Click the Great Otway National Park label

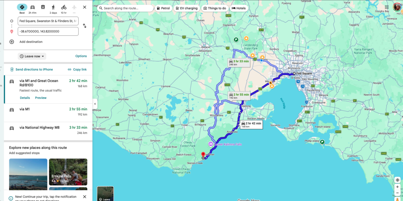[181, 171]
